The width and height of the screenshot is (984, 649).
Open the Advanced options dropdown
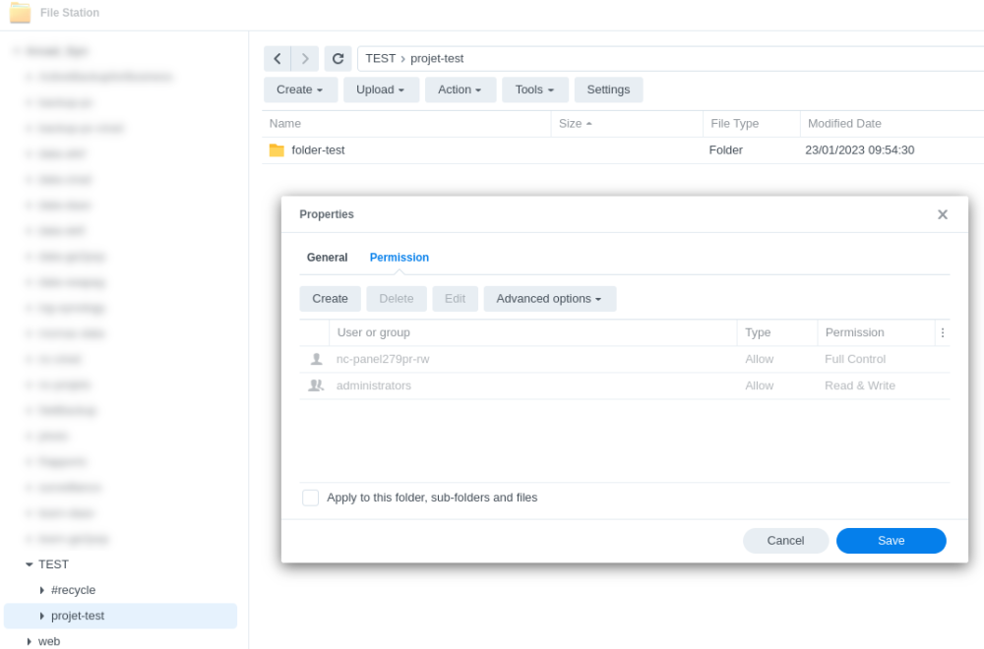[x=549, y=299]
